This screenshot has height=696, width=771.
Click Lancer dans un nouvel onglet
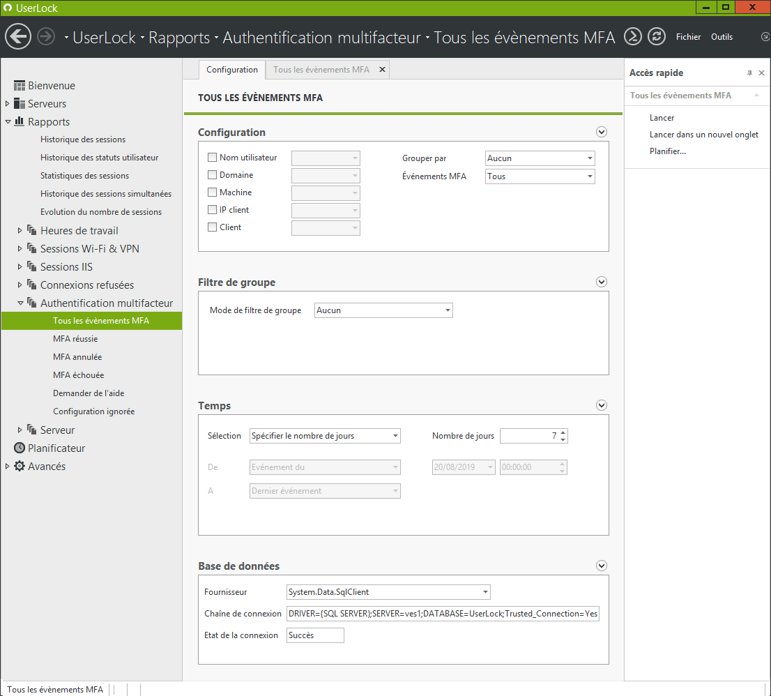pyautogui.click(x=703, y=135)
